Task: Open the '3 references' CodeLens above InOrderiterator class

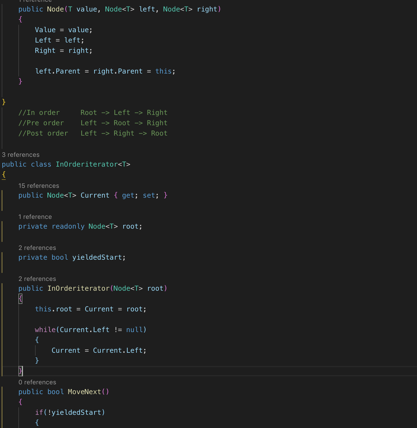Action: tap(21, 155)
